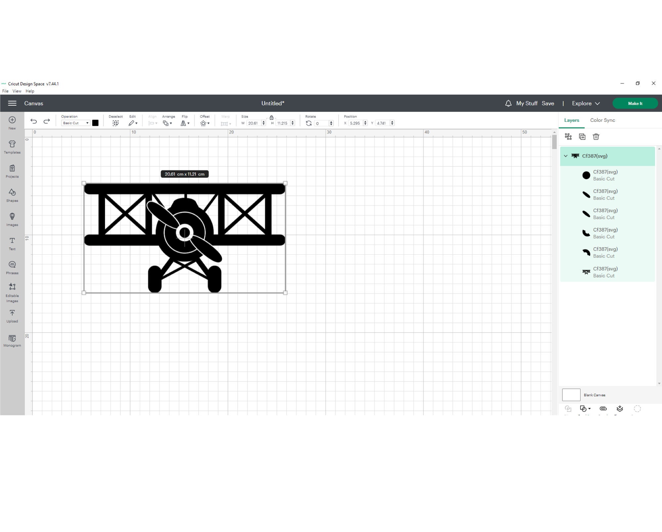This screenshot has width=662, height=532.
Task: Duplicate the layer using copy icon
Action: (x=582, y=136)
